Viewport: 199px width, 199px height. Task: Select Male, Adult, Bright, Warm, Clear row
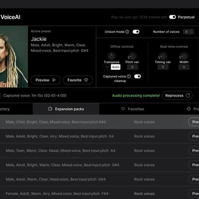click(x=99, y=165)
